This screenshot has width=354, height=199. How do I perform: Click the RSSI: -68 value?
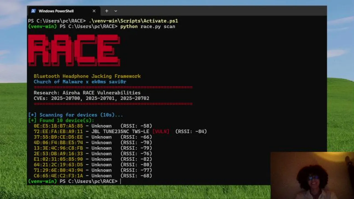click(136, 176)
